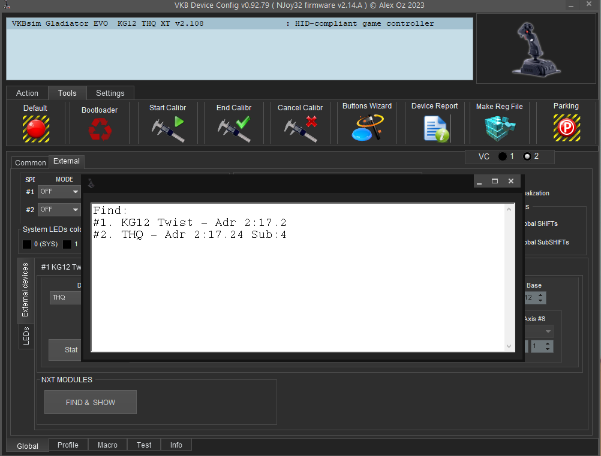Open the Buttons Wizard tool
The height and width of the screenshot is (456, 601).
click(367, 128)
